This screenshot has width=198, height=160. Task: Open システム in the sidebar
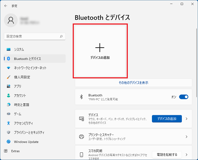[35, 49]
